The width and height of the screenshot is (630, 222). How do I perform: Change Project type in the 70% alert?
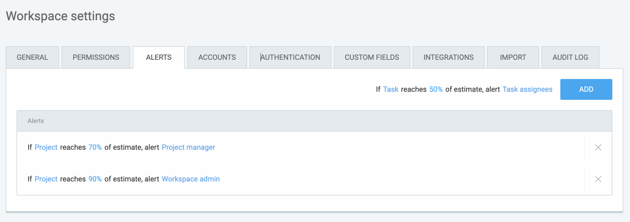click(x=46, y=148)
